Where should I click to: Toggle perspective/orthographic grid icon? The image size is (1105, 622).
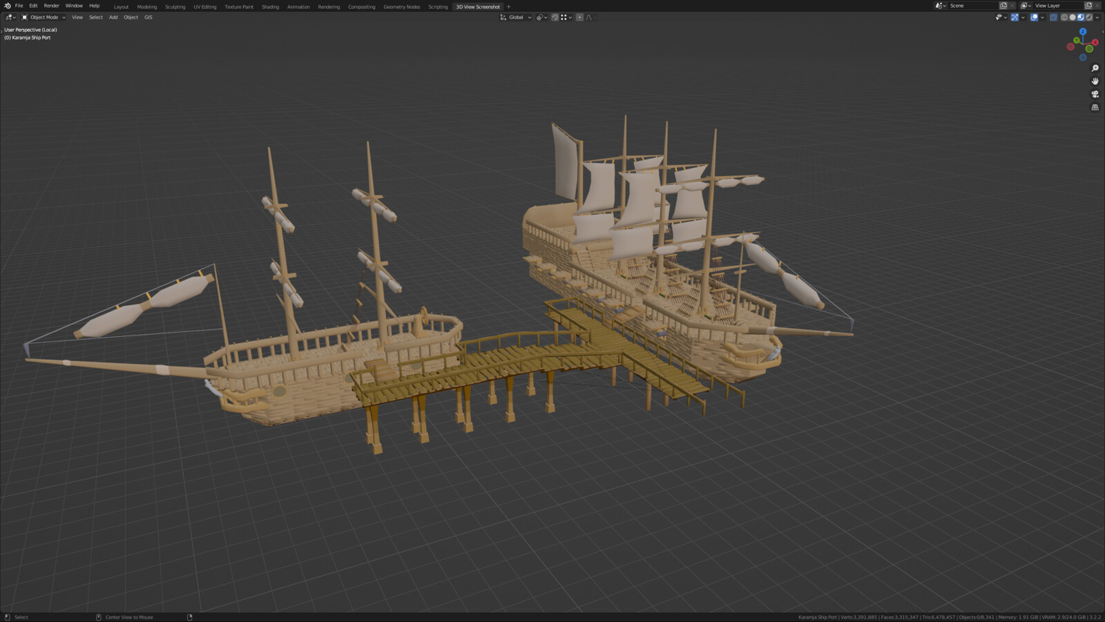click(x=1095, y=107)
